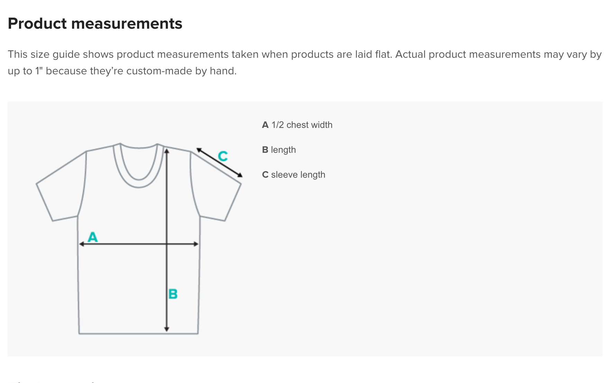Click the 'B length' legend label
The image size is (611, 383).
[279, 150]
